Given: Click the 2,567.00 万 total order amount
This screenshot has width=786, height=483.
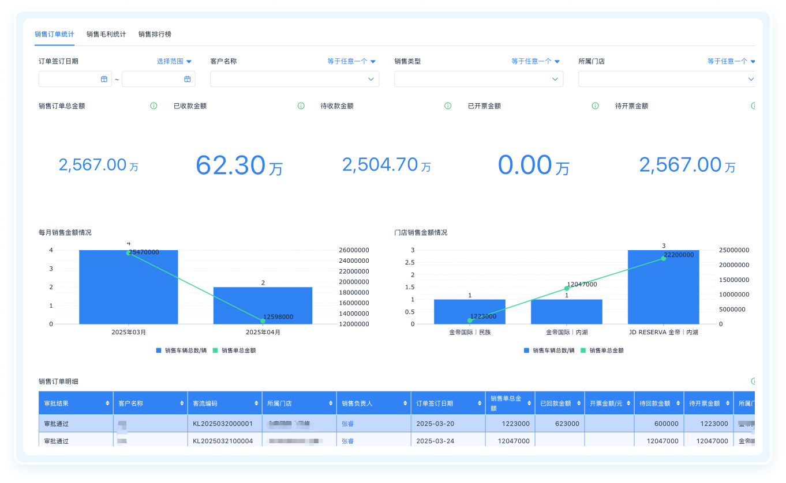Looking at the screenshot, I should click(99, 165).
